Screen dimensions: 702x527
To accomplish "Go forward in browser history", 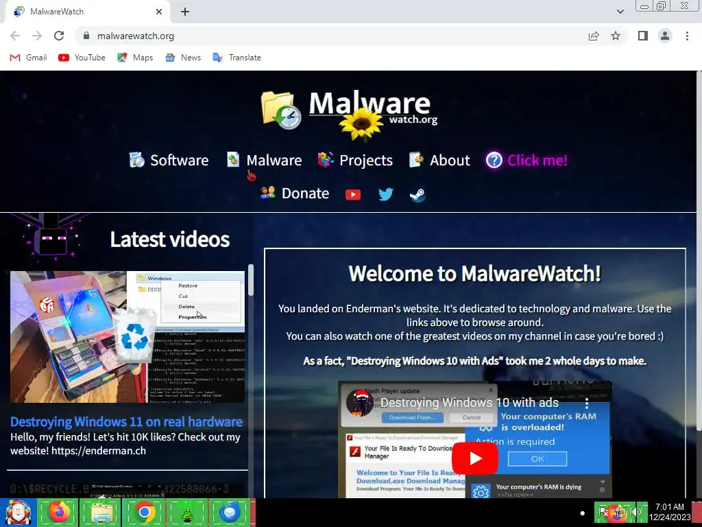I will tap(37, 36).
